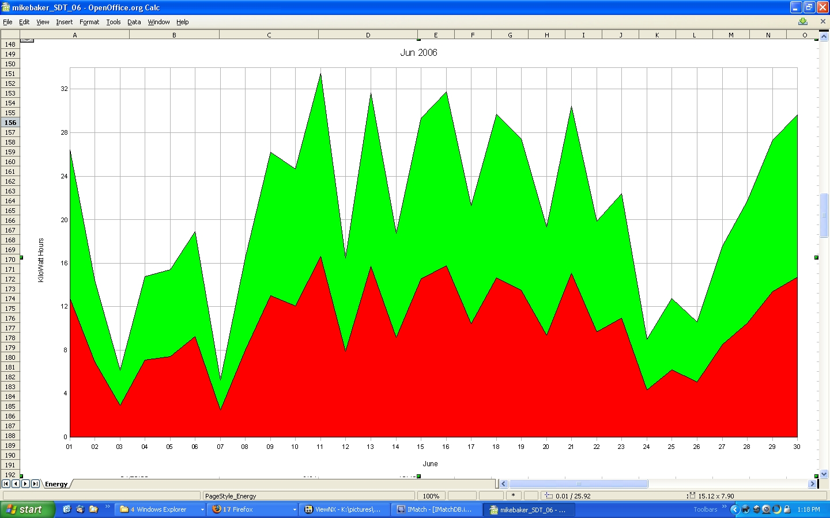The image size is (830, 518).
Task: Open the Format menu
Action: pos(89,22)
